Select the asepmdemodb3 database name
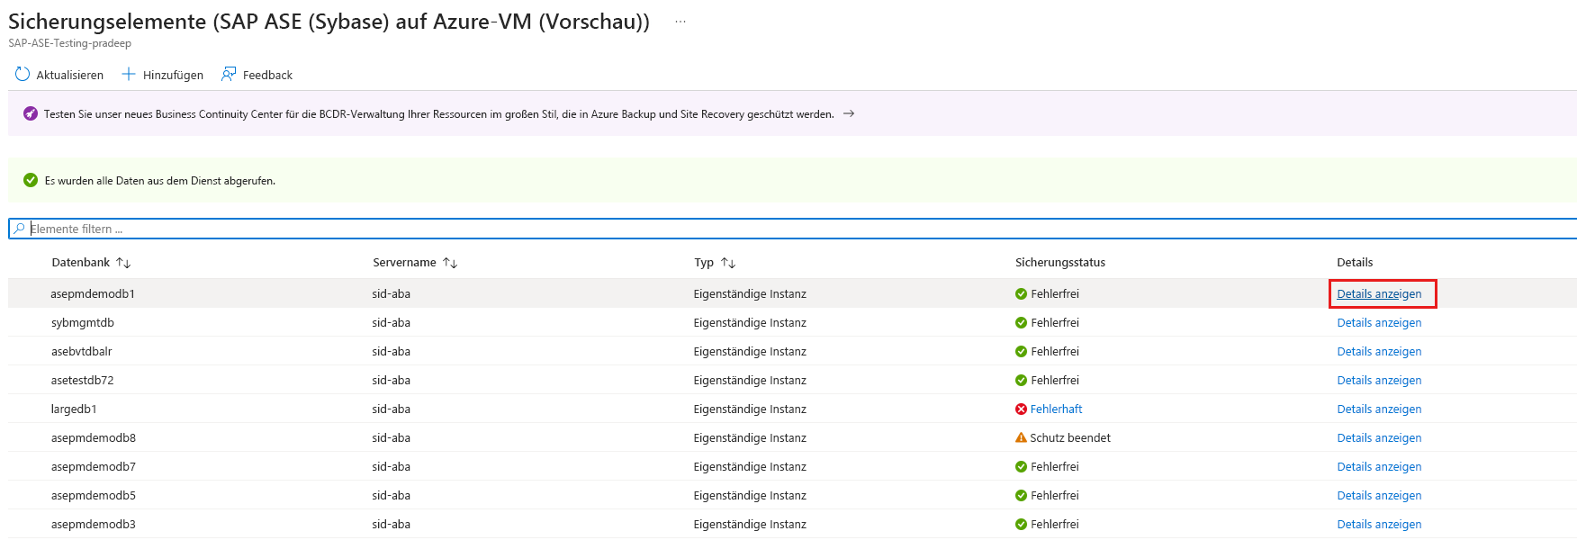 (x=94, y=524)
